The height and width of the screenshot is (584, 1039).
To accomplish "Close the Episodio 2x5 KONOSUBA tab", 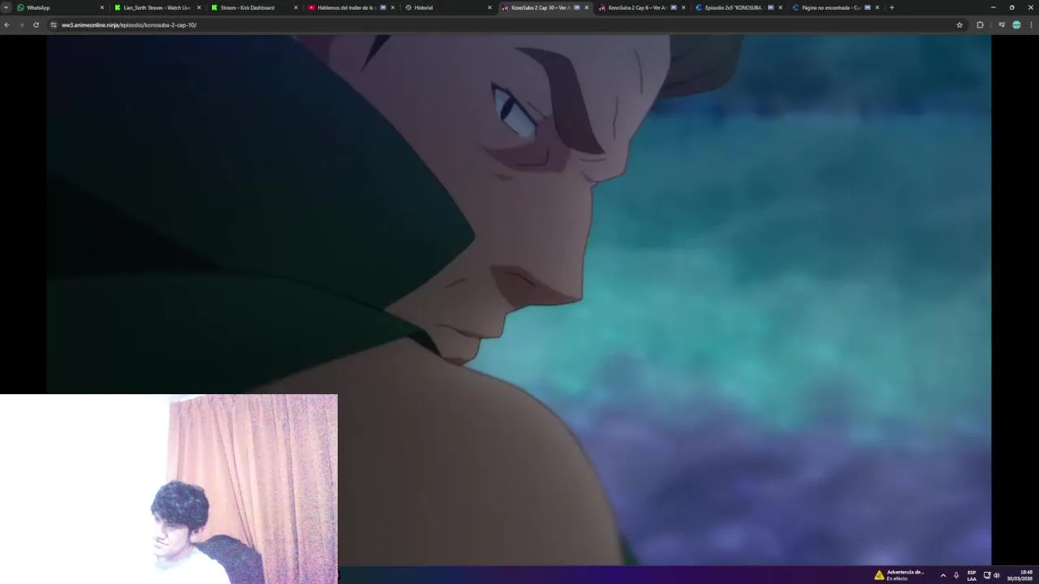I will 780,7.
